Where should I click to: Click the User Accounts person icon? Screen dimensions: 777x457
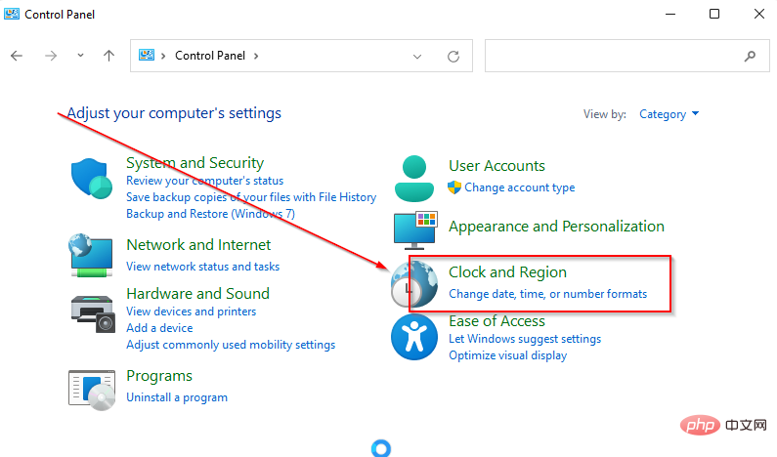[x=414, y=177]
